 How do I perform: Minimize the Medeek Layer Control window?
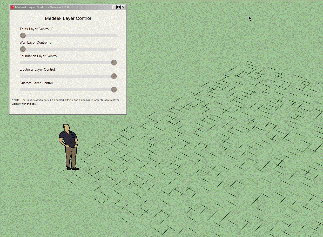(x=114, y=7)
